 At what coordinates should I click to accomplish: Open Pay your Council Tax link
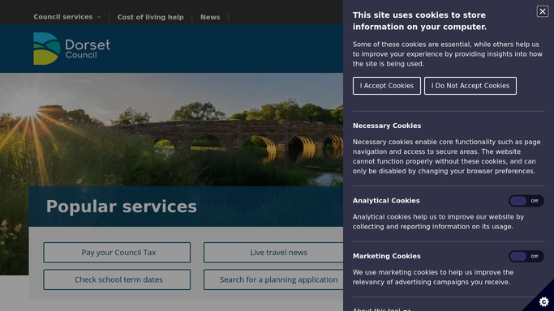[x=117, y=253]
